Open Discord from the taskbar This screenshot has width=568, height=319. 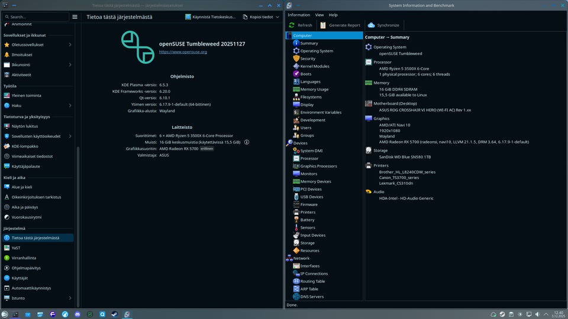(x=77, y=314)
